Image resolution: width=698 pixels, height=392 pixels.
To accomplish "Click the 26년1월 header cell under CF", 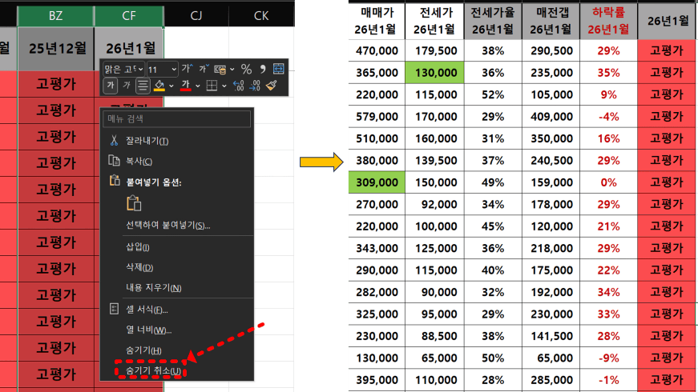I will click(x=130, y=49).
